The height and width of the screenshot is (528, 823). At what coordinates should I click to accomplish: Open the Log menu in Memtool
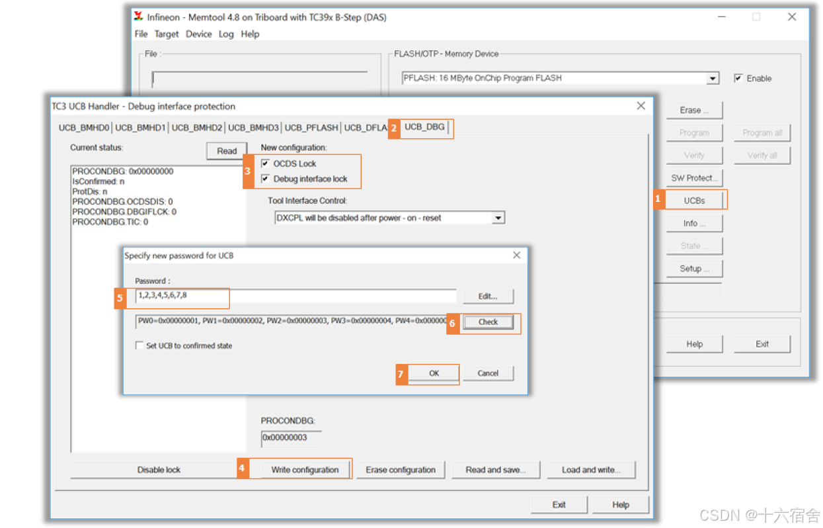(x=226, y=34)
